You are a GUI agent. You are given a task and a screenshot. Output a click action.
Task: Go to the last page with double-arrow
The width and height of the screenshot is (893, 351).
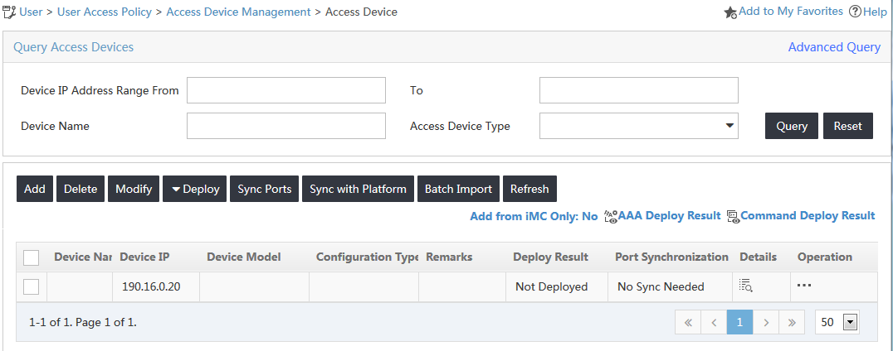click(792, 322)
